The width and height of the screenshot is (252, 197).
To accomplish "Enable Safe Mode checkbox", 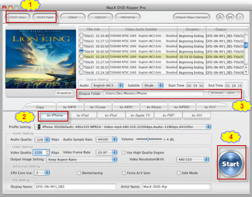I will pos(178,173).
